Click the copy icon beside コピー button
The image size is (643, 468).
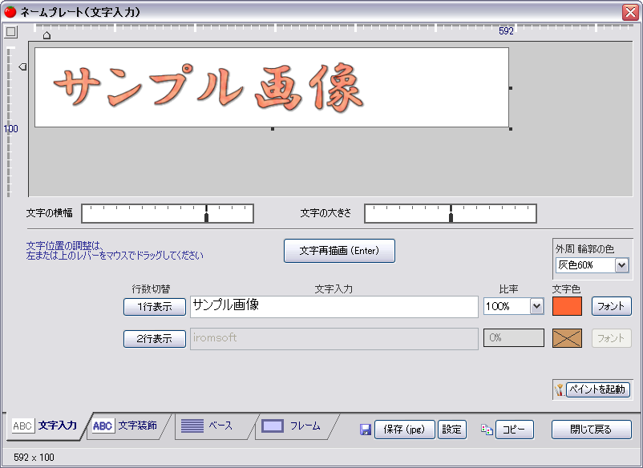click(x=487, y=430)
